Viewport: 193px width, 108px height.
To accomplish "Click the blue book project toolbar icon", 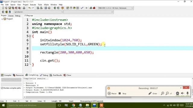I will [10, 12].
